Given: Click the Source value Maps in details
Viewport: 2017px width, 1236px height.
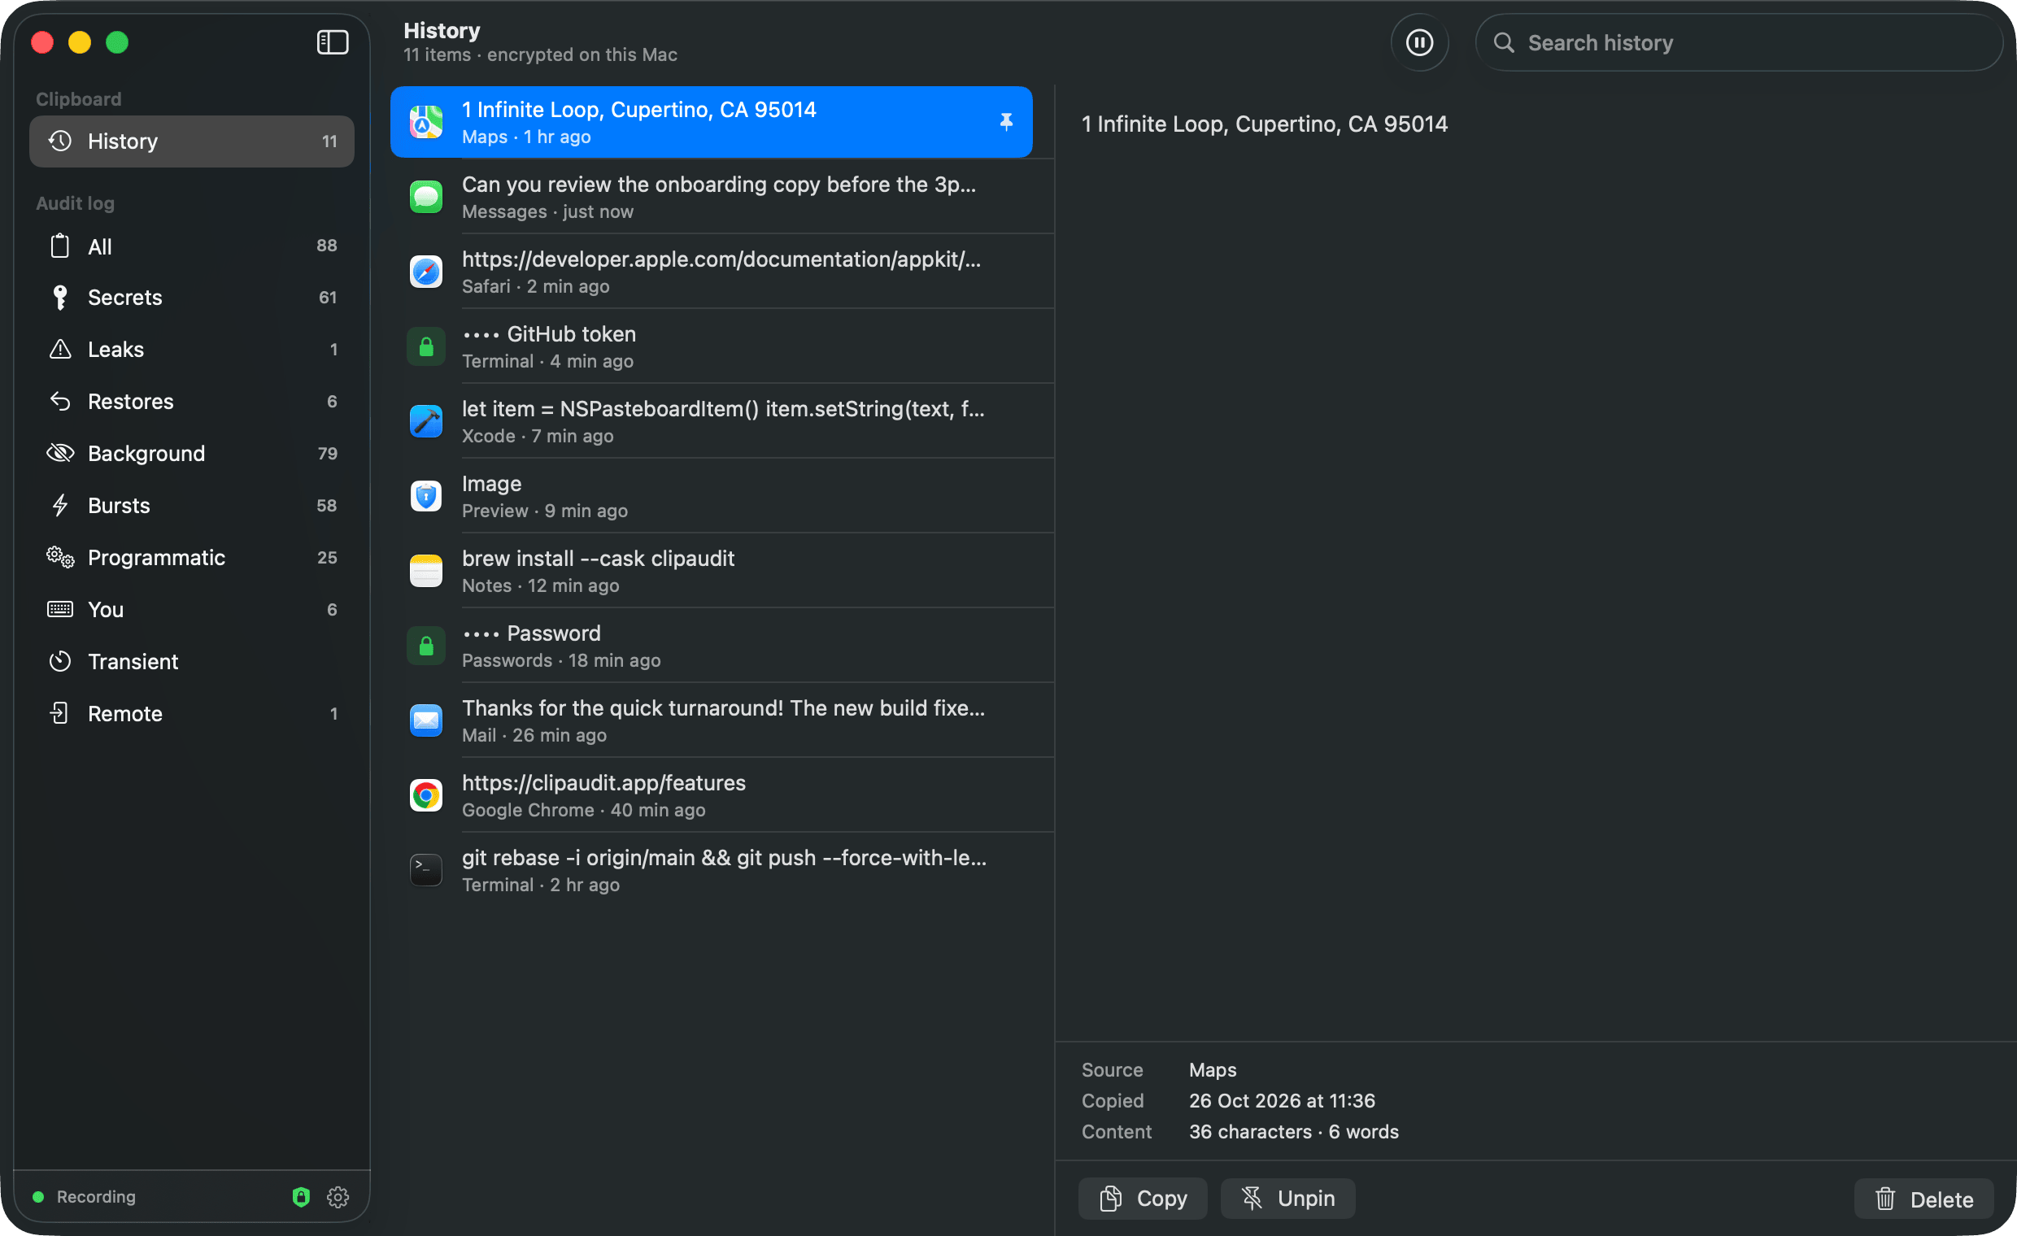Looking at the screenshot, I should 1213,1070.
